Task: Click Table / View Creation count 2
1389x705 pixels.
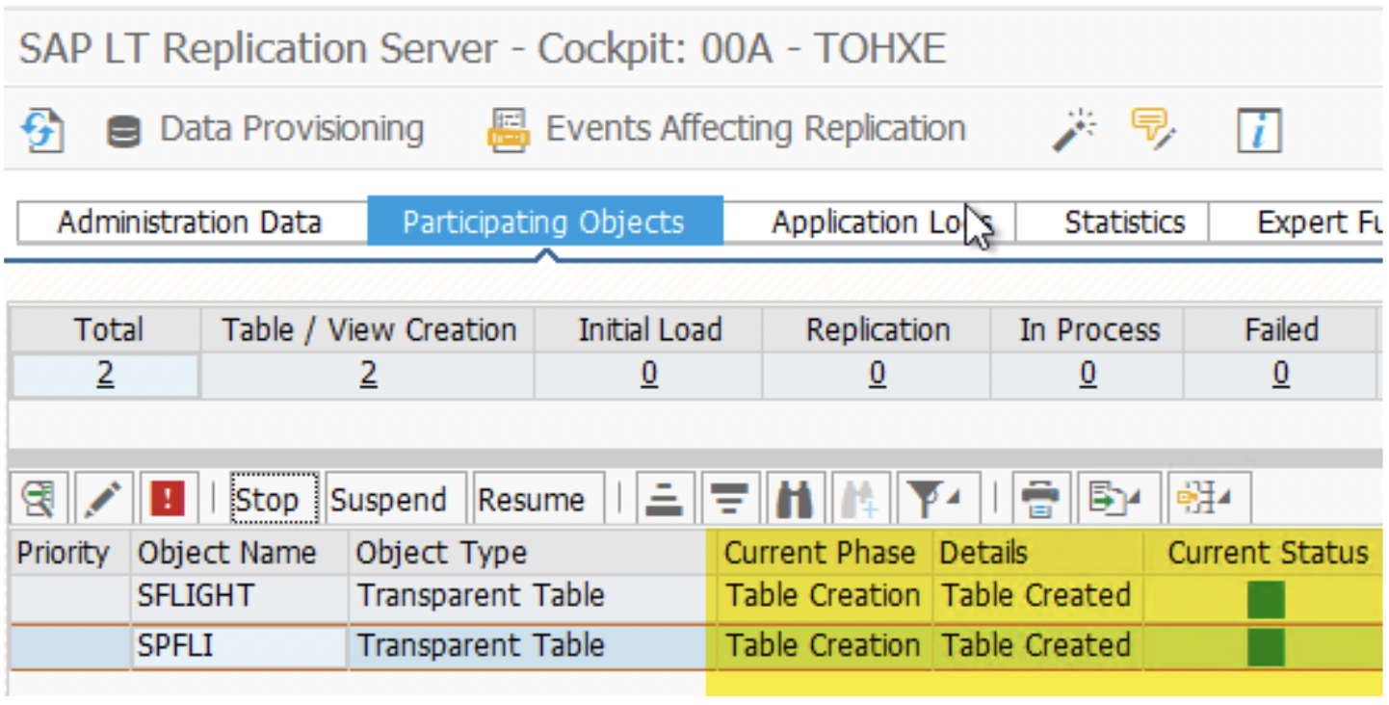Action: 368,374
